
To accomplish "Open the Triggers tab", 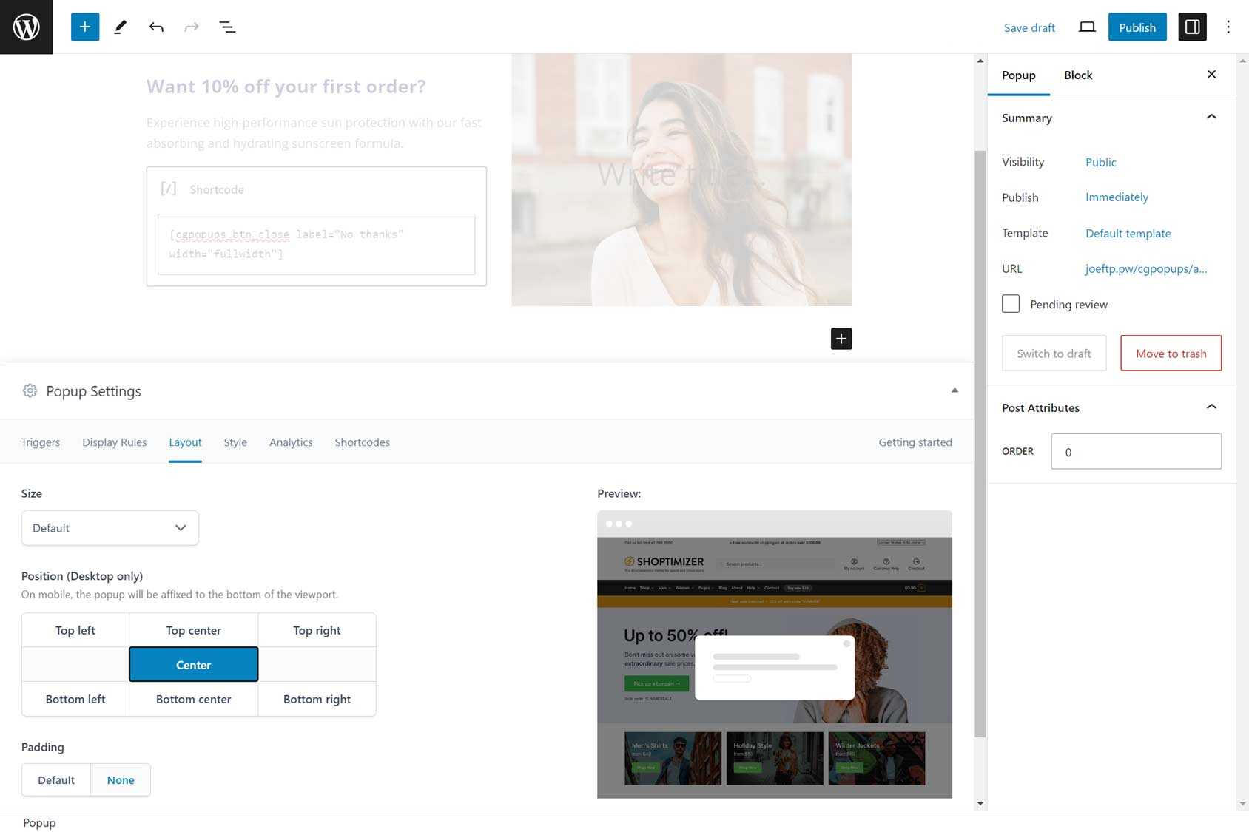I will (x=41, y=442).
